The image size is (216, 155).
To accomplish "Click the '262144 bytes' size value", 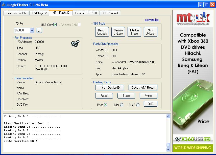I will [x=120, y=68].
